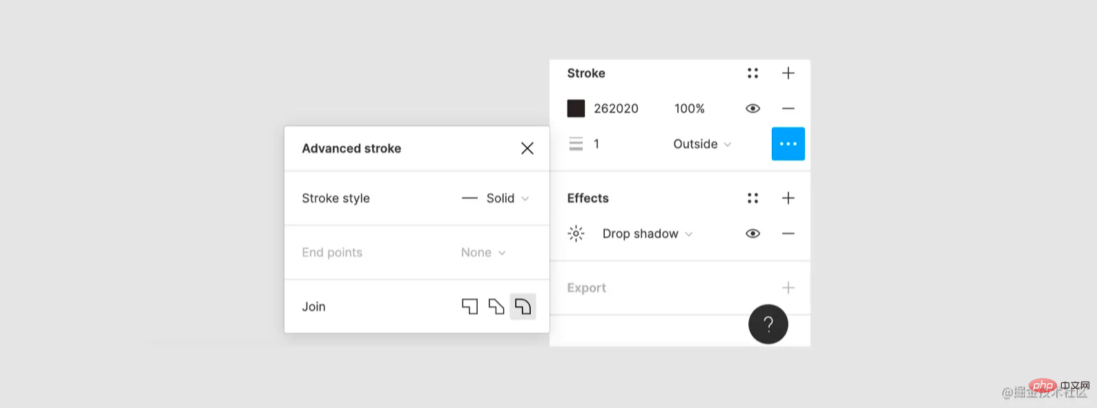1097x408 pixels.
Task: Add a new effect with plus icon
Action: pos(788,198)
